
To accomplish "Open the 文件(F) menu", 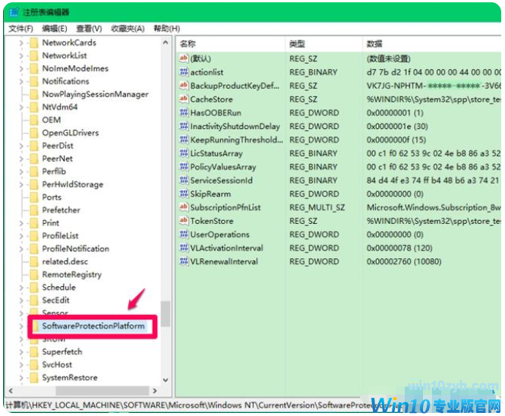I will point(21,29).
